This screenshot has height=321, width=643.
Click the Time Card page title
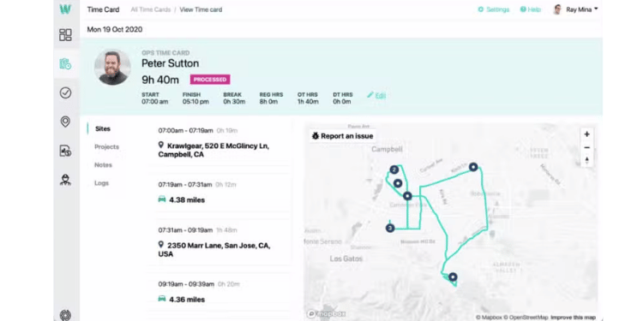point(104,9)
